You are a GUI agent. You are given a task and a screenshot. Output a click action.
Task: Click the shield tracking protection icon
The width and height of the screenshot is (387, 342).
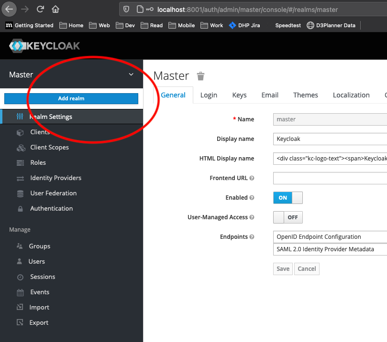126,10
